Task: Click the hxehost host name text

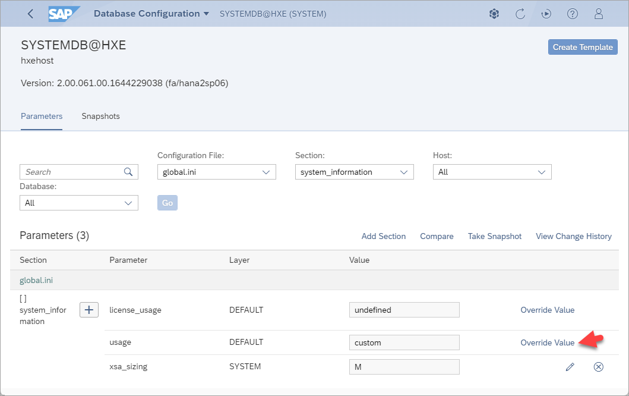Action: click(37, 61)
